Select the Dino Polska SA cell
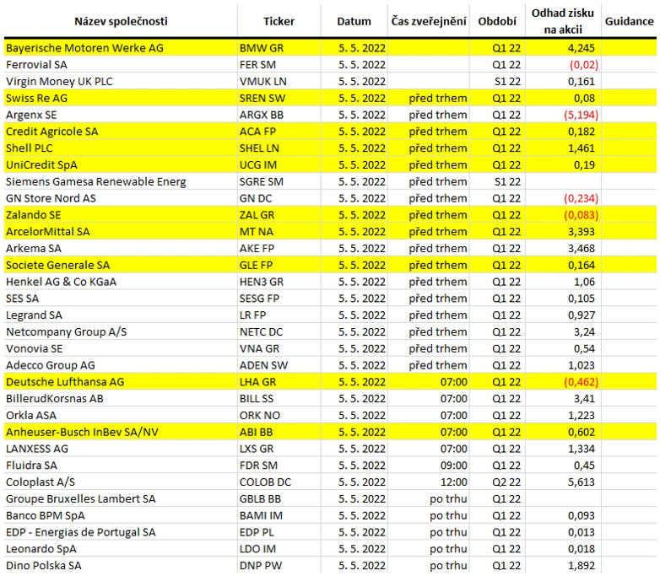 point(121,566)
